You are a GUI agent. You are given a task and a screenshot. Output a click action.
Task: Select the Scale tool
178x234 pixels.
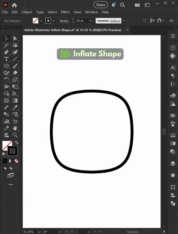(15, 80)
